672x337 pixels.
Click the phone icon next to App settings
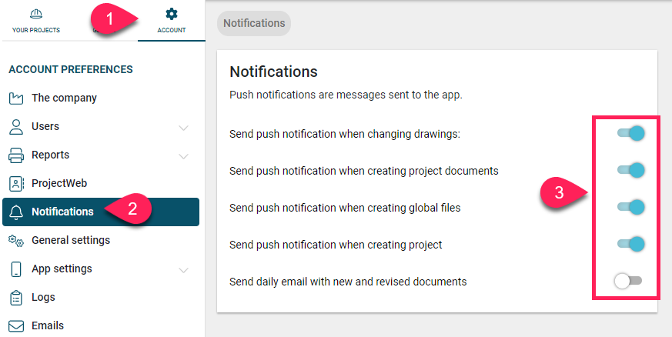click(16, 269)
